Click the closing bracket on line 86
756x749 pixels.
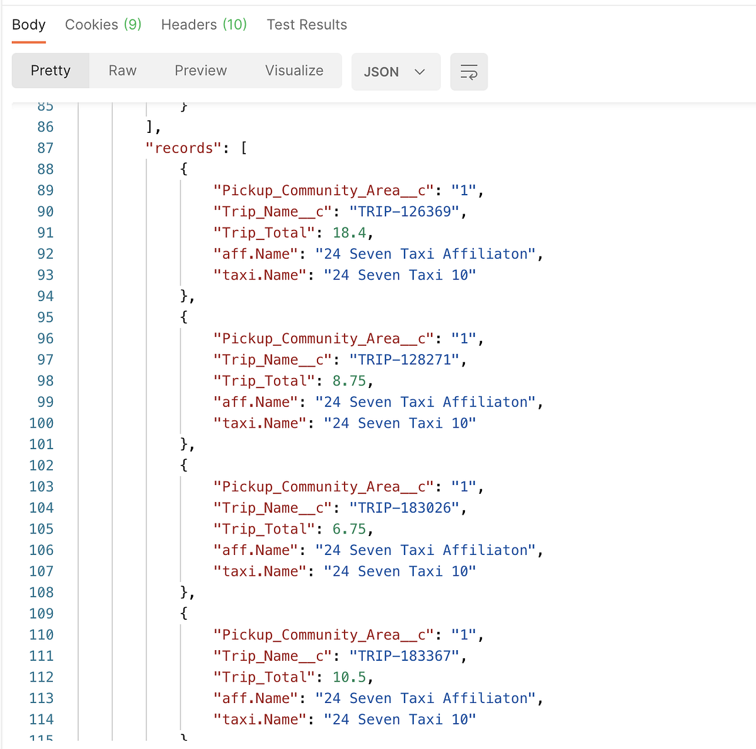(149, 127)
